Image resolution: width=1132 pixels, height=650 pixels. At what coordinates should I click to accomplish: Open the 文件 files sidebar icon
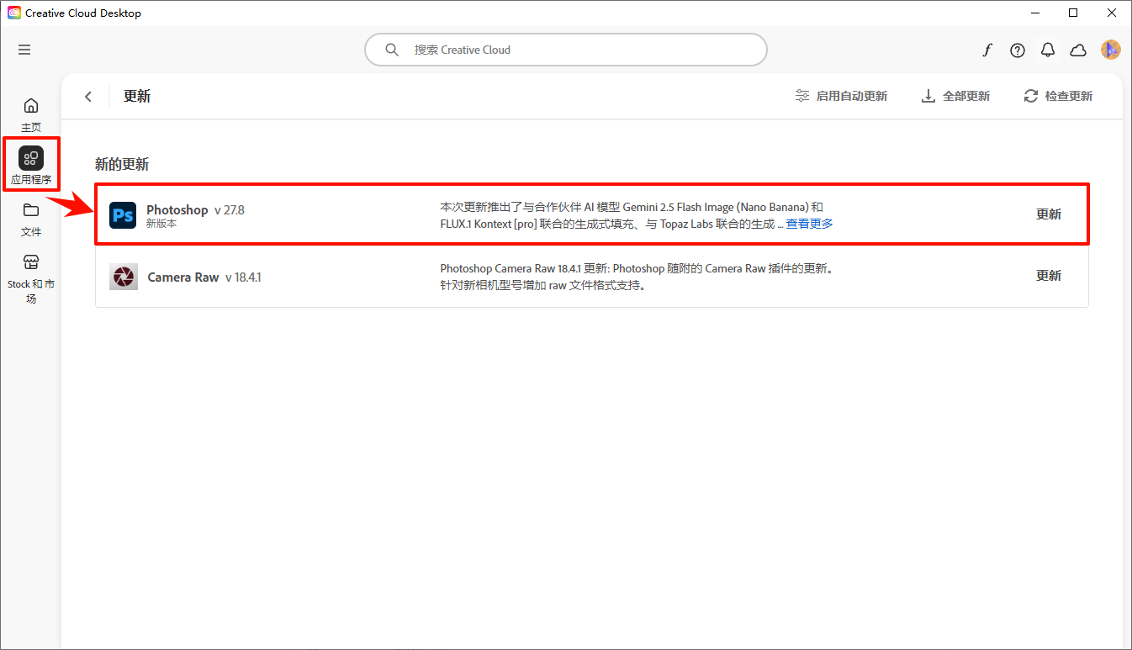[31, 219]
